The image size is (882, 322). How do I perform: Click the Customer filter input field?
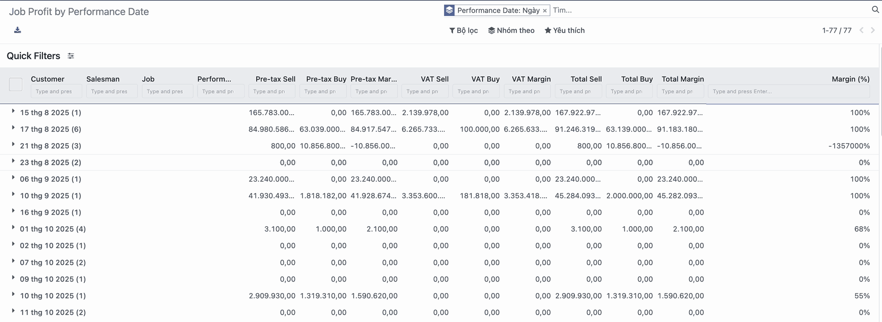[56, 91]
